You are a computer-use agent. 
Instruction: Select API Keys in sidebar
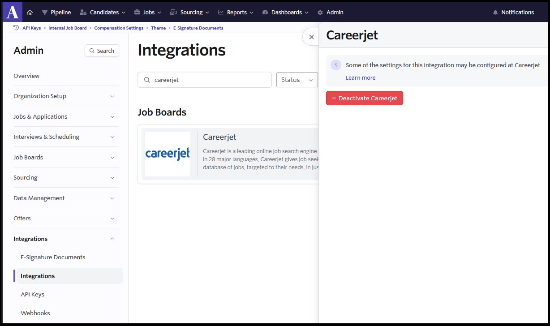click(33, 295)
